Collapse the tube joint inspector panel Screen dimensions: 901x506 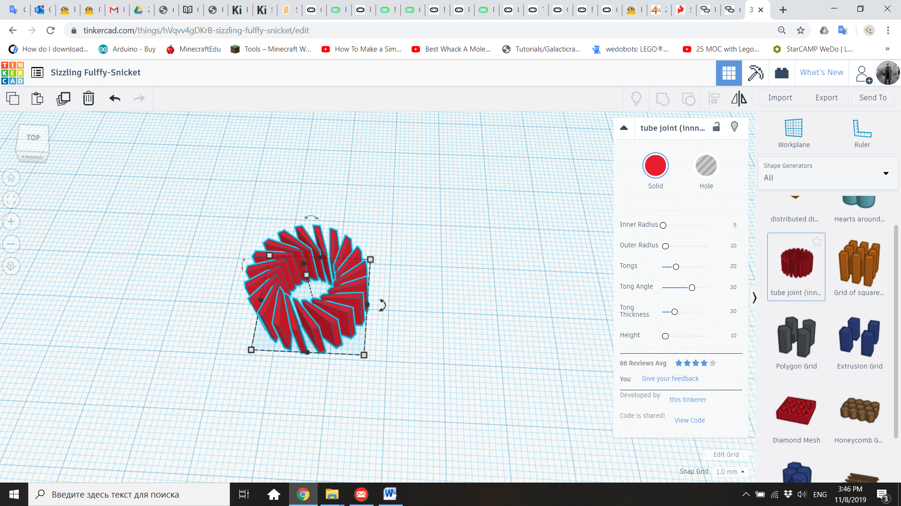pyautogui.click(x=624, y=128)
